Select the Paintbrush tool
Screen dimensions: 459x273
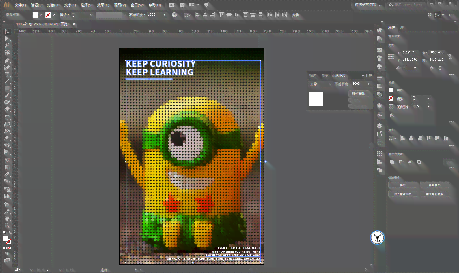[x=7, y=95]
